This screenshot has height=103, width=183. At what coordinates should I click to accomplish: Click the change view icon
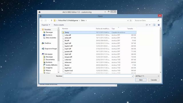147,25
